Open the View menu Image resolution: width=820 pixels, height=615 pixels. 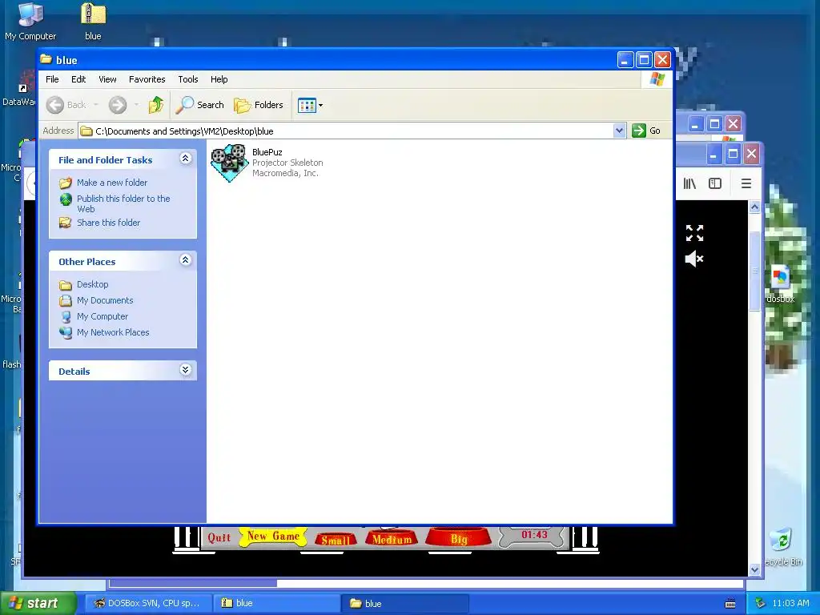[x=108, y=79]
